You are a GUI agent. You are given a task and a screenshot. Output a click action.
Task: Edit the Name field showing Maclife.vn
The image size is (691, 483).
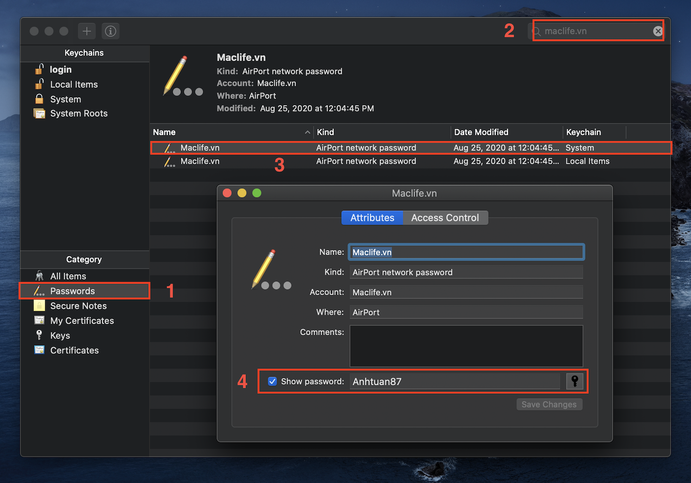[465, 252]
